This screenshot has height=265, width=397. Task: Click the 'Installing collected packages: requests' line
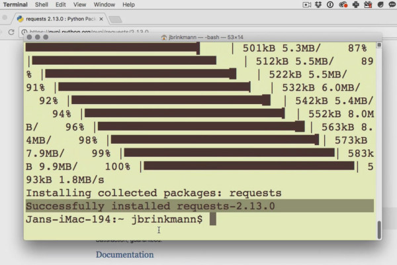point(154,193)
